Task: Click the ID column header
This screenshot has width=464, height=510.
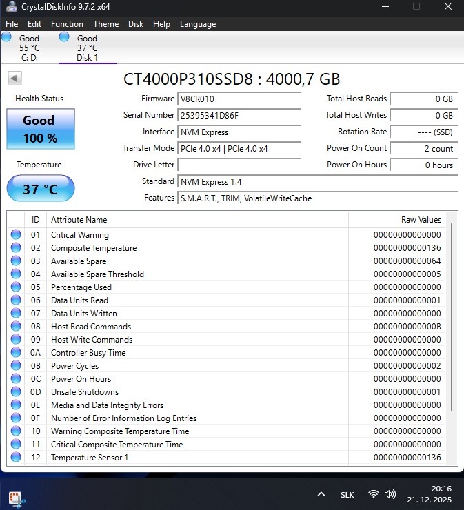Action: click(x=35, y=220)
